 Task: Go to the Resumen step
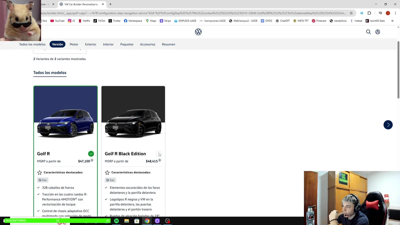coord(168,44)
